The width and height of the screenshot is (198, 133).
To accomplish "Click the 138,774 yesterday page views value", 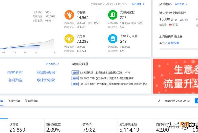I will [x=81, y=51].
